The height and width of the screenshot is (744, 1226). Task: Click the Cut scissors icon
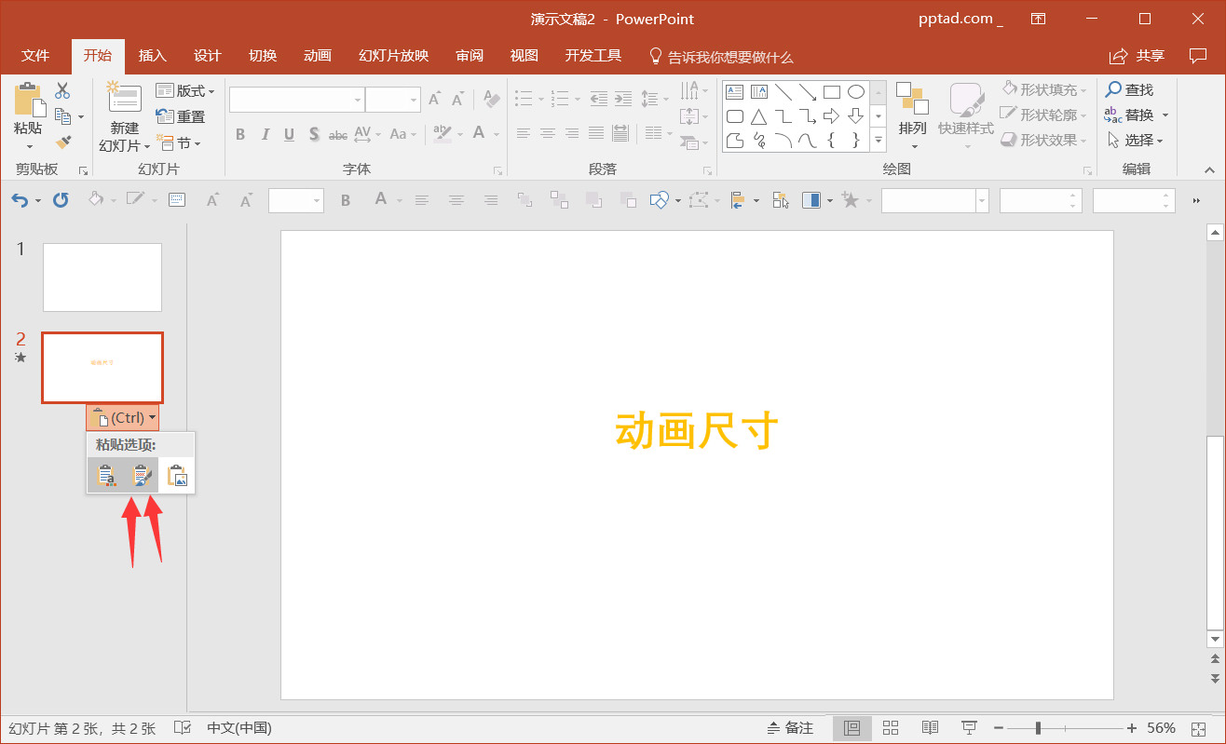pyautogui.click(x=62, y=90)
